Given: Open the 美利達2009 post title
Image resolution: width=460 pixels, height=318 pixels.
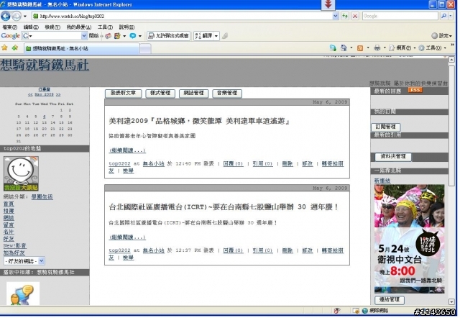Looking at the screenshot, I should tap(199, 121).
